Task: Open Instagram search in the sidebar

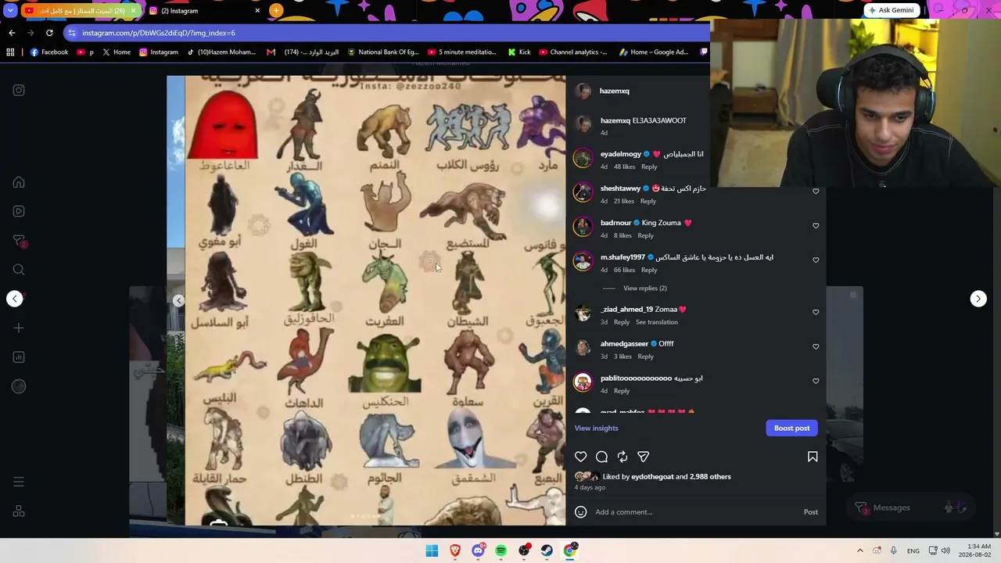Action: coord(19,270)
